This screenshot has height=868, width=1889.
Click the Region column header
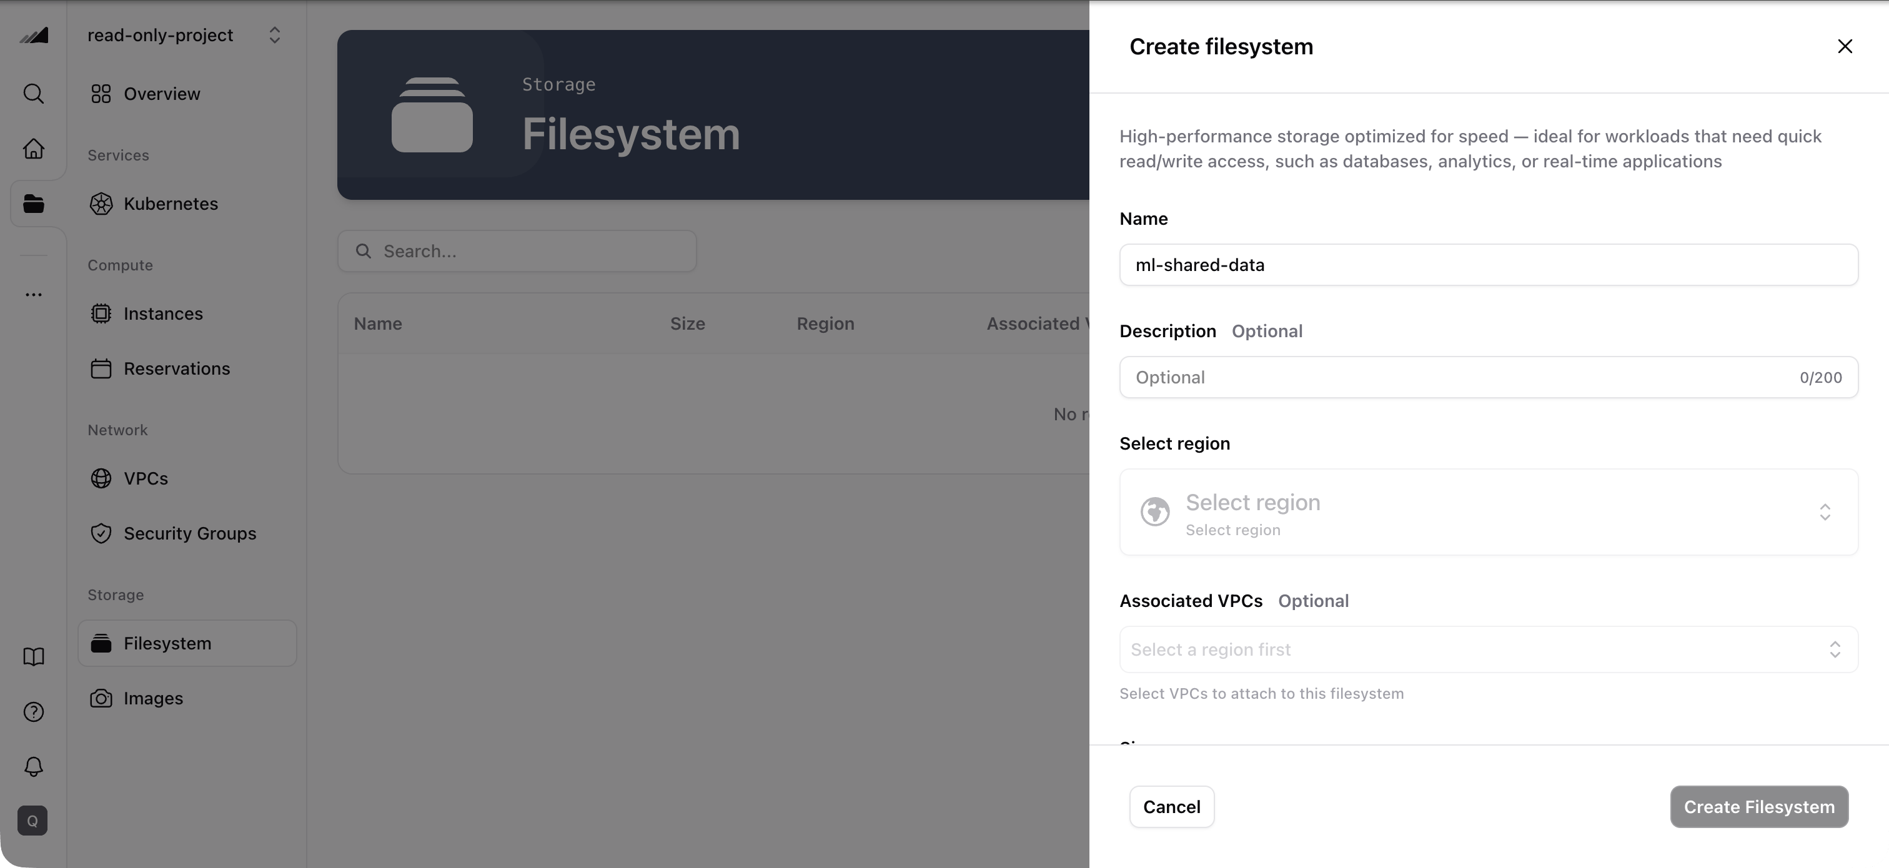(825, 323)
